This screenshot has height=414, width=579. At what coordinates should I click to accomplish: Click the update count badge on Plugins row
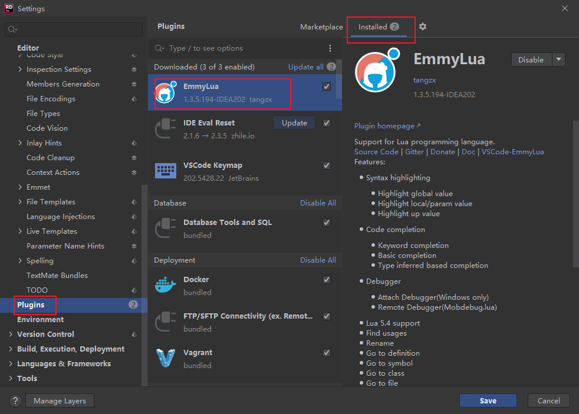[x=133, y=304]
